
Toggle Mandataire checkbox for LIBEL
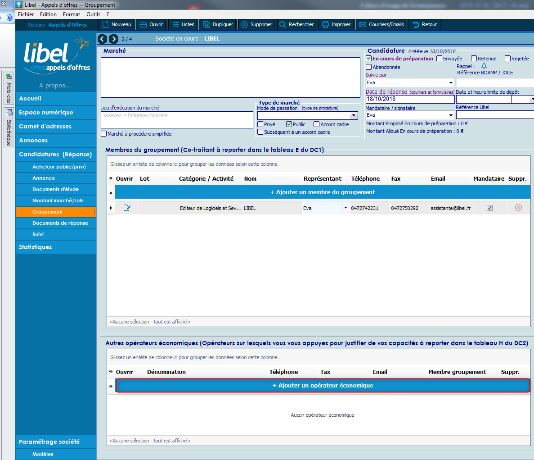coord(490,208)
